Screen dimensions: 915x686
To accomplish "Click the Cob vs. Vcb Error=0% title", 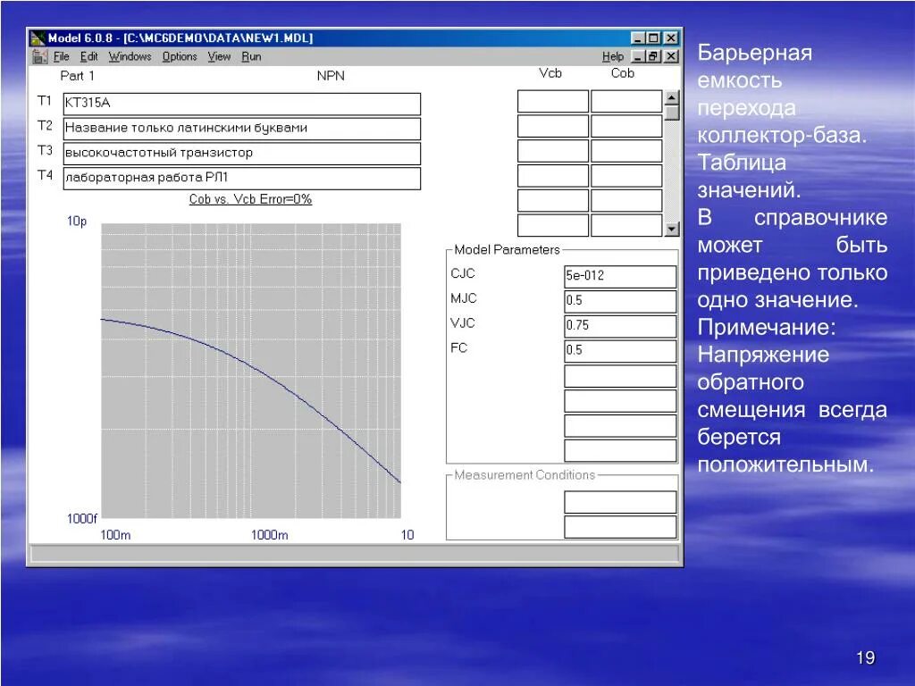I will click(x=250, y=199).
